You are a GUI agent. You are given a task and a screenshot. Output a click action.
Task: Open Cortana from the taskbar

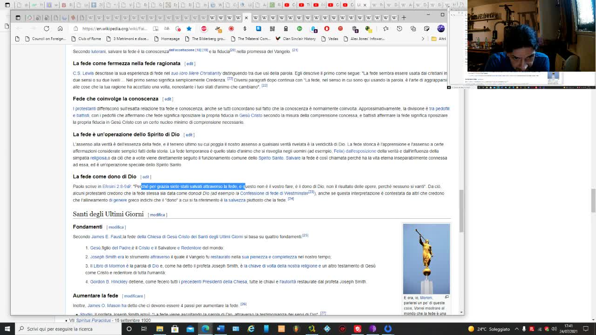pyautogui.click(x=129, y=329)
